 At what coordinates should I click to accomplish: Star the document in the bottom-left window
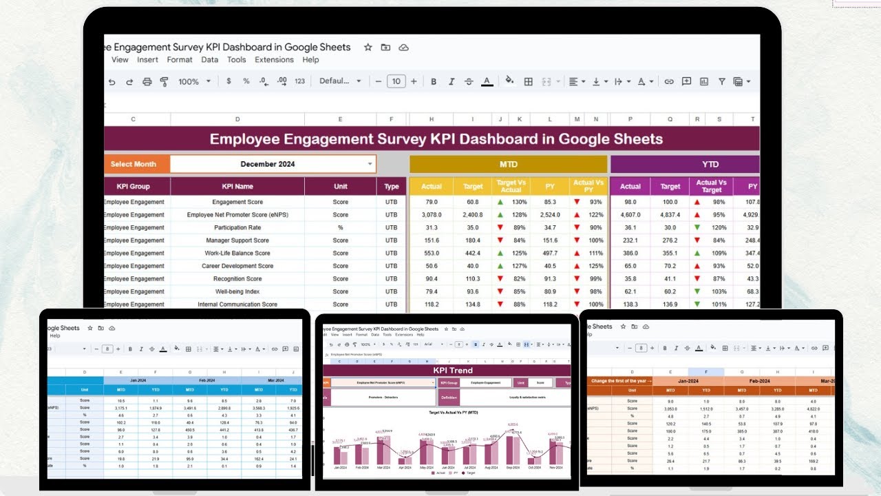90,329
